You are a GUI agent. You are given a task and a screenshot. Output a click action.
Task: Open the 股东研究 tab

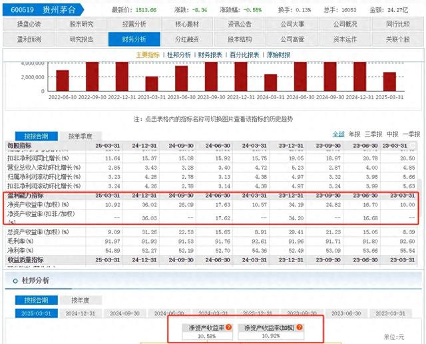pyautogui.click(x=81, y=24)
